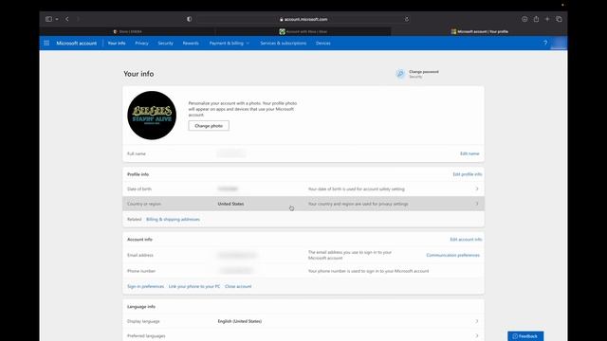Open the account avatar in the header

(559, 43)
